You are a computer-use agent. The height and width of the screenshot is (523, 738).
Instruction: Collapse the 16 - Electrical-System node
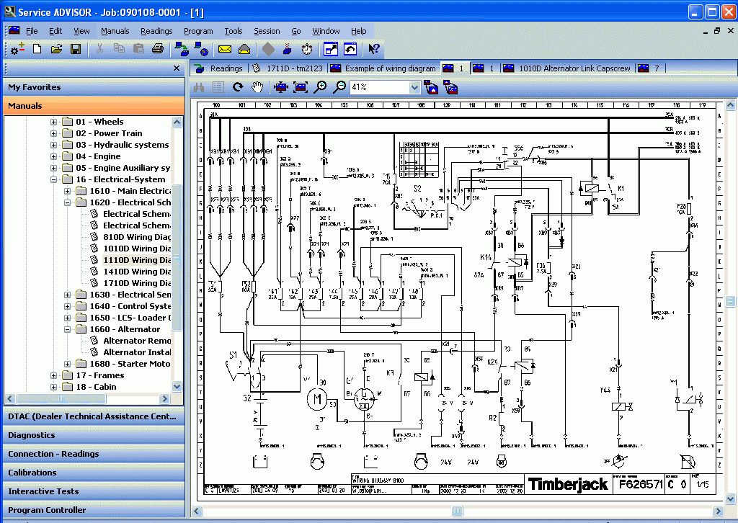pos(53,179)
